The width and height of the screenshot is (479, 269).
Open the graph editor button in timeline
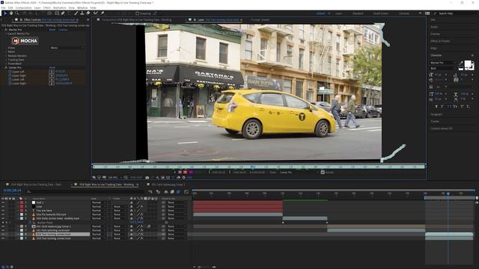[186, 192]
